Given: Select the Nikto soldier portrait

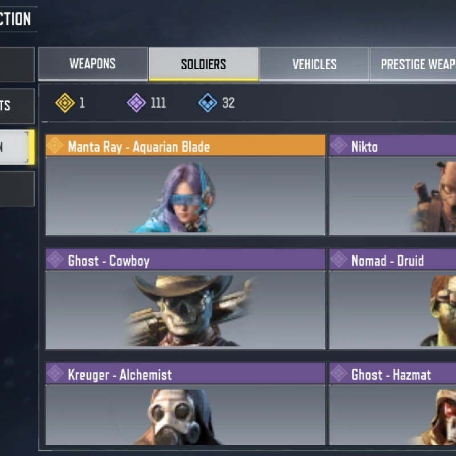Looking at the screenshot, I should (393, 196).
